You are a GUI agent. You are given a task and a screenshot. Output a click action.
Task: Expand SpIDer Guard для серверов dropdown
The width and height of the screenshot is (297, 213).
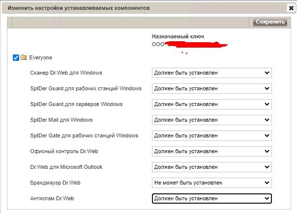pos(211,104)
